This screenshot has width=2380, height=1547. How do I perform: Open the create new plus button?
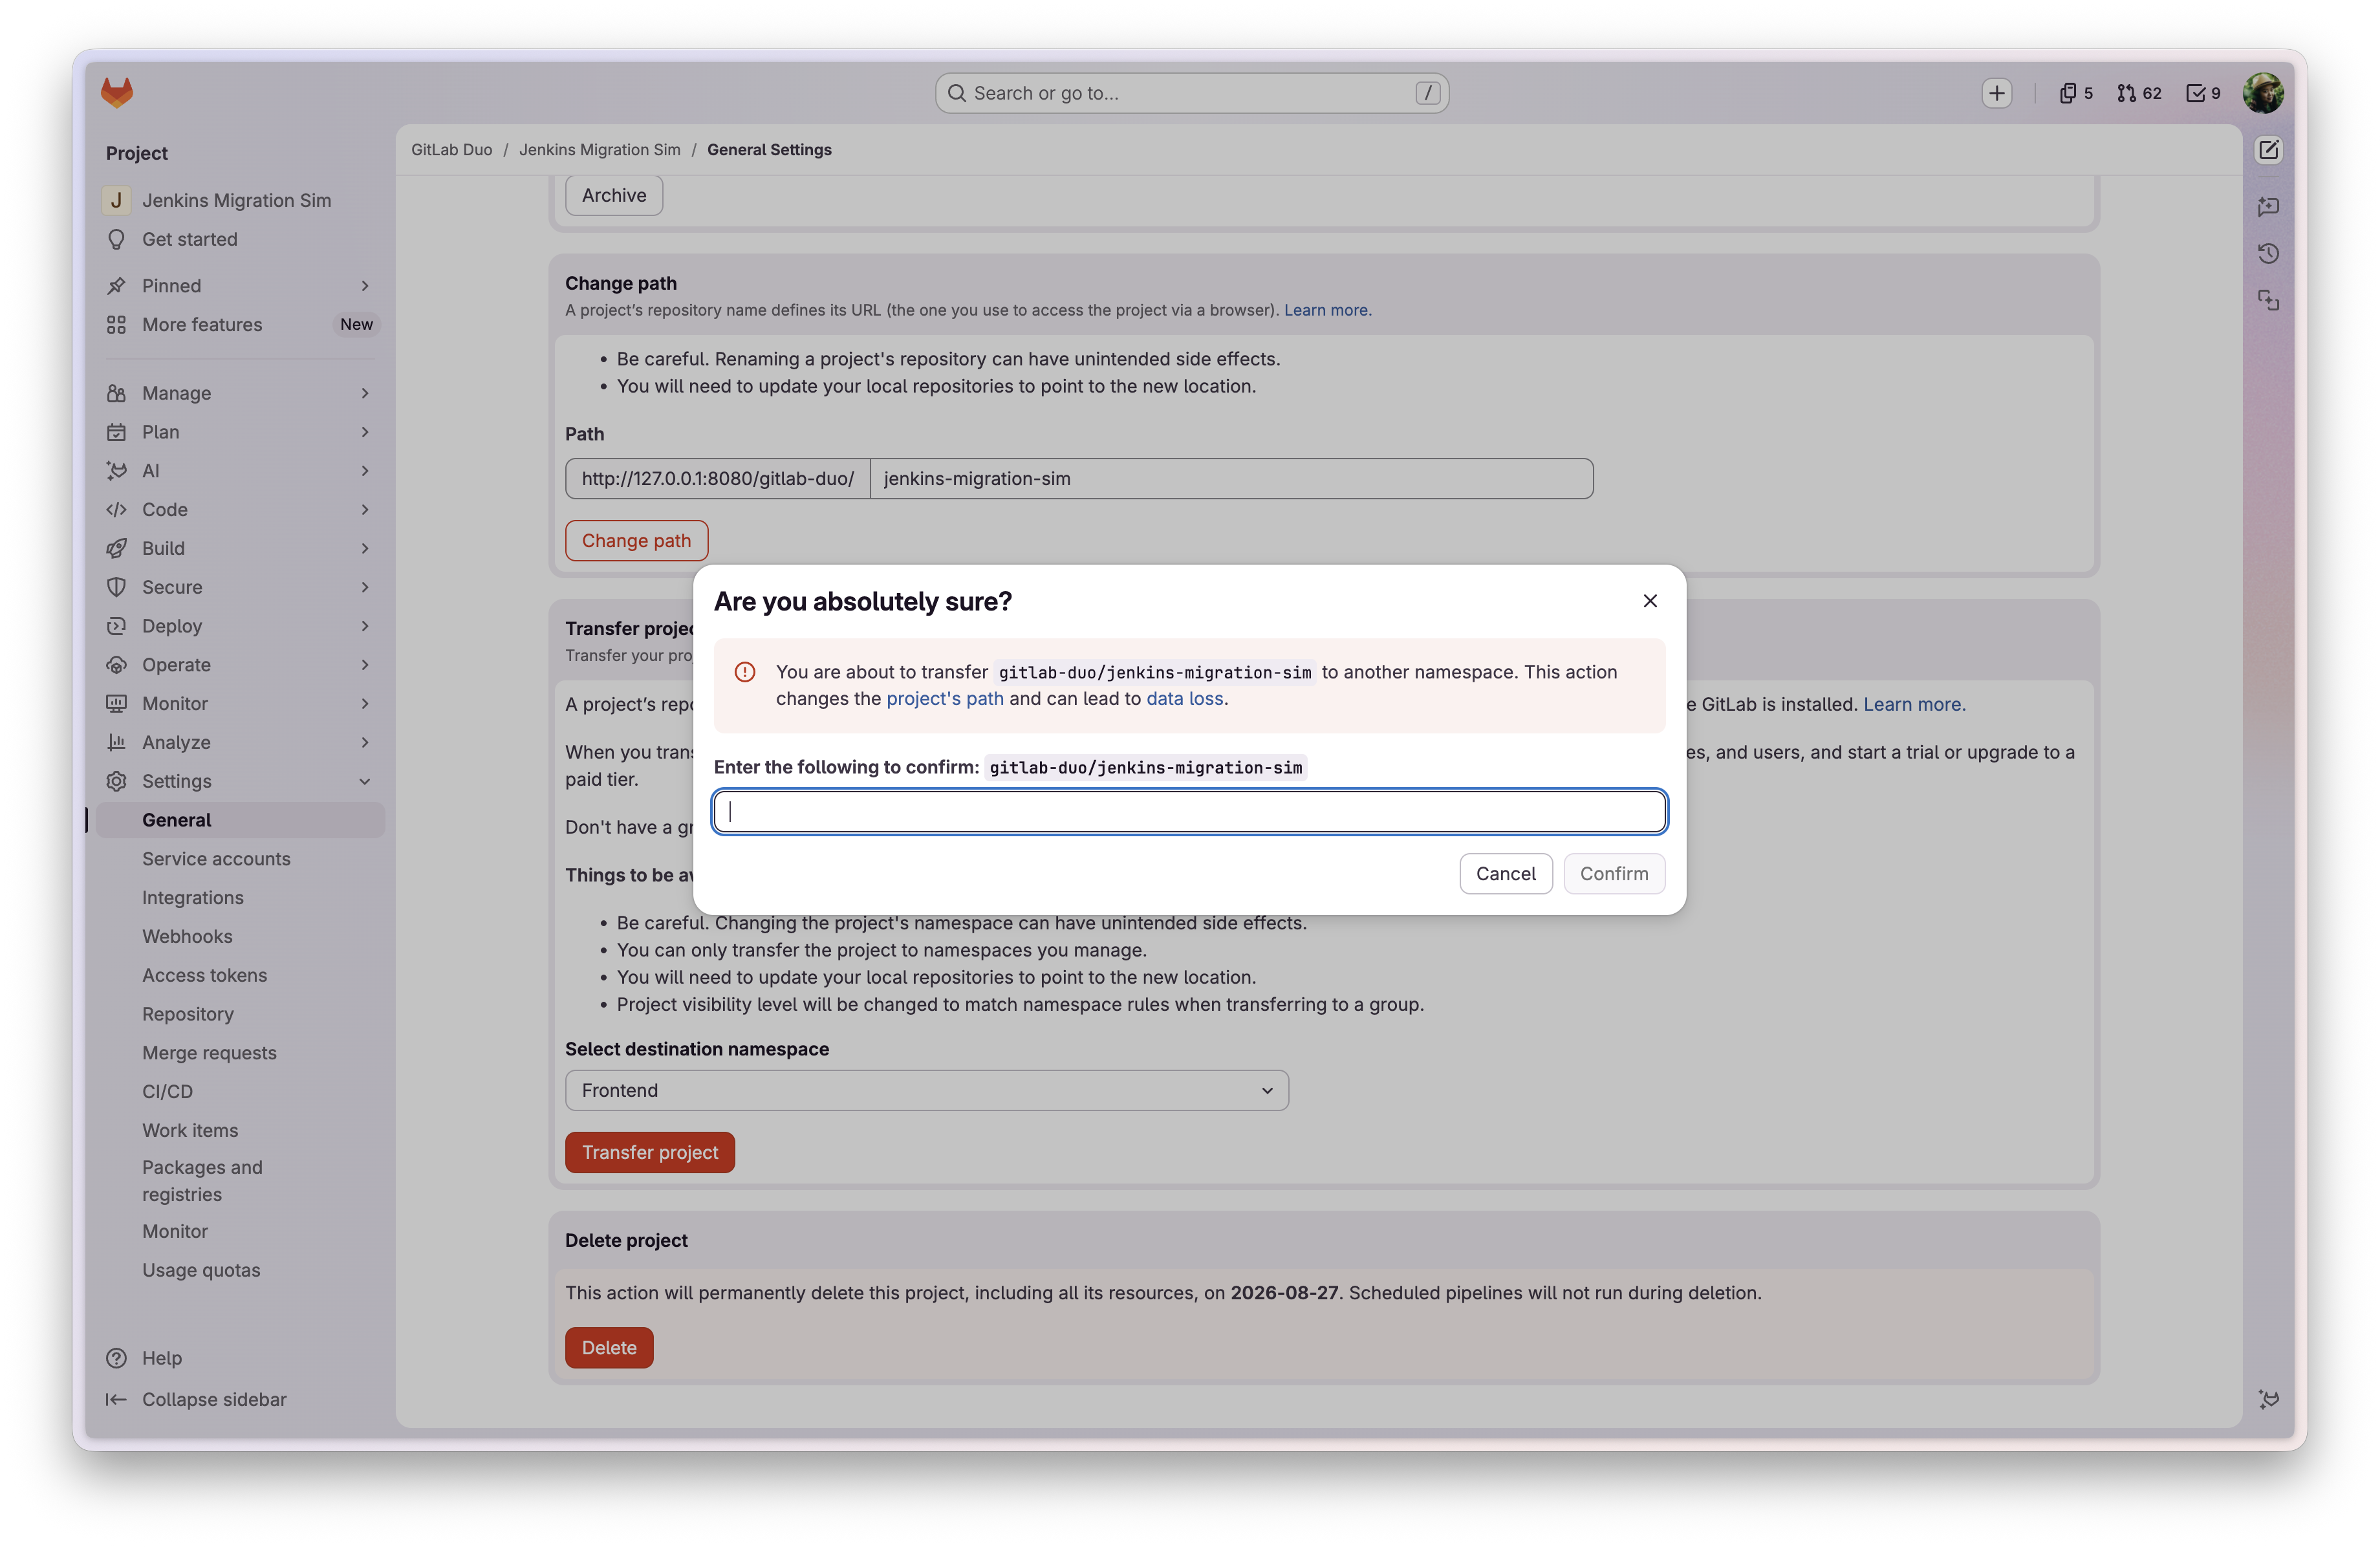point(1996,93)
